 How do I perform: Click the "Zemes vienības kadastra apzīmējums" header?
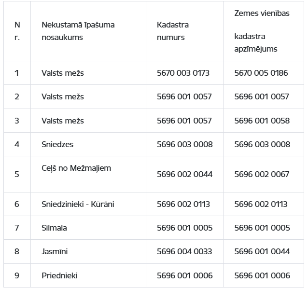pos(262,31)
